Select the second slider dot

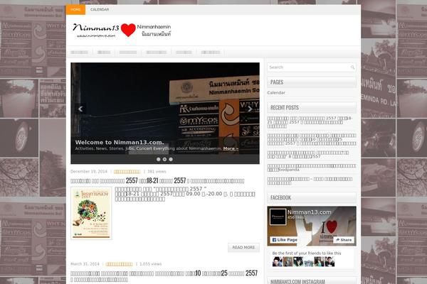click(164, 159)
